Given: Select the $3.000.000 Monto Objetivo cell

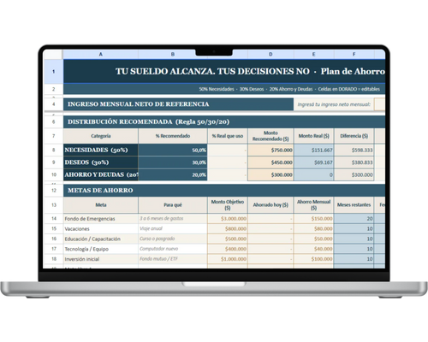Looking at the screenshot, I should tap(228, 219).
